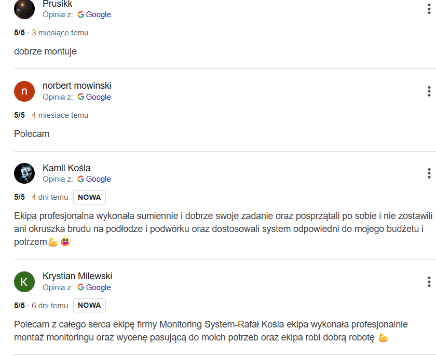The width and height of the screenshot is (436, 356).
Task: Click Prusikk's profile avatar
Action: click(x=24, y=9)
